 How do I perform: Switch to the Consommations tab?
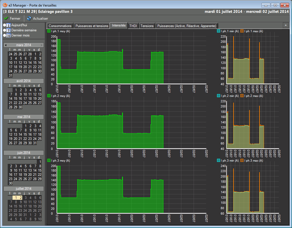(x=60, y=26)
